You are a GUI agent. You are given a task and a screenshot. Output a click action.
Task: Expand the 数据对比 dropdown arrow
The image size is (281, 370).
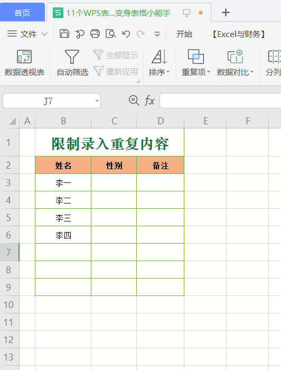252,72
